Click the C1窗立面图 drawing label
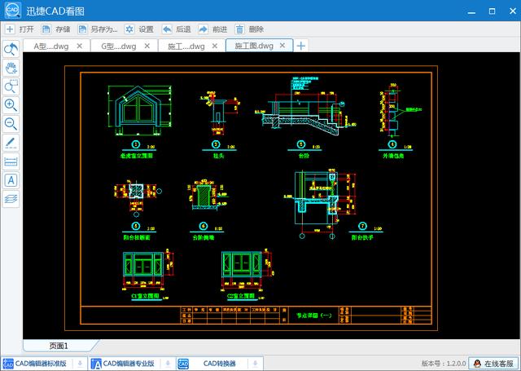This screenshot has height=371, width=521. tap(145, 296)
